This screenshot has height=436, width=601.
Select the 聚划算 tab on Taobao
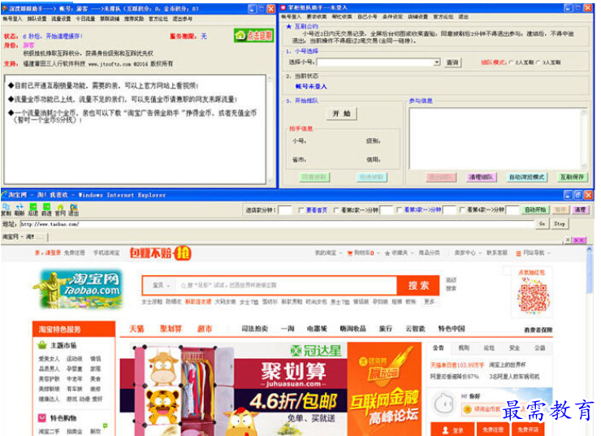point(171,329)
